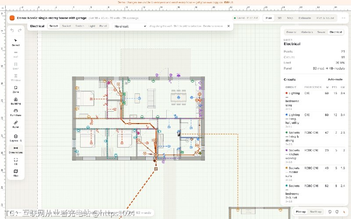Click red color dot of Lighting bedroom circuit
The image size is (351, 219).
287,93
